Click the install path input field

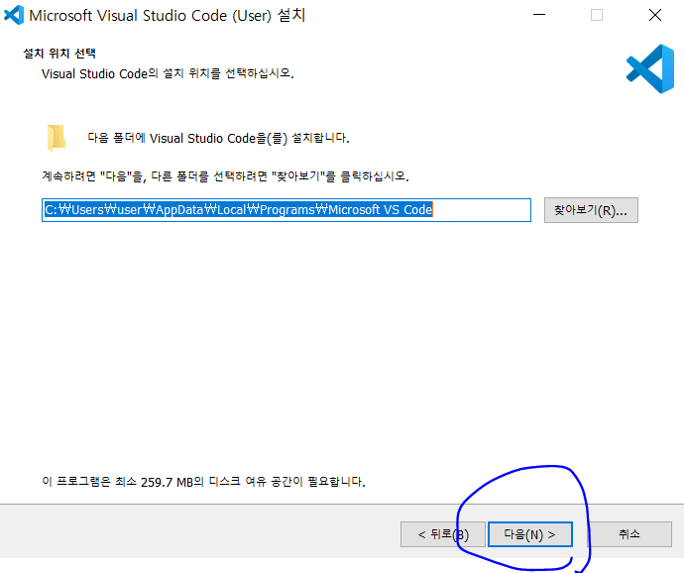[x=286, y=210]
